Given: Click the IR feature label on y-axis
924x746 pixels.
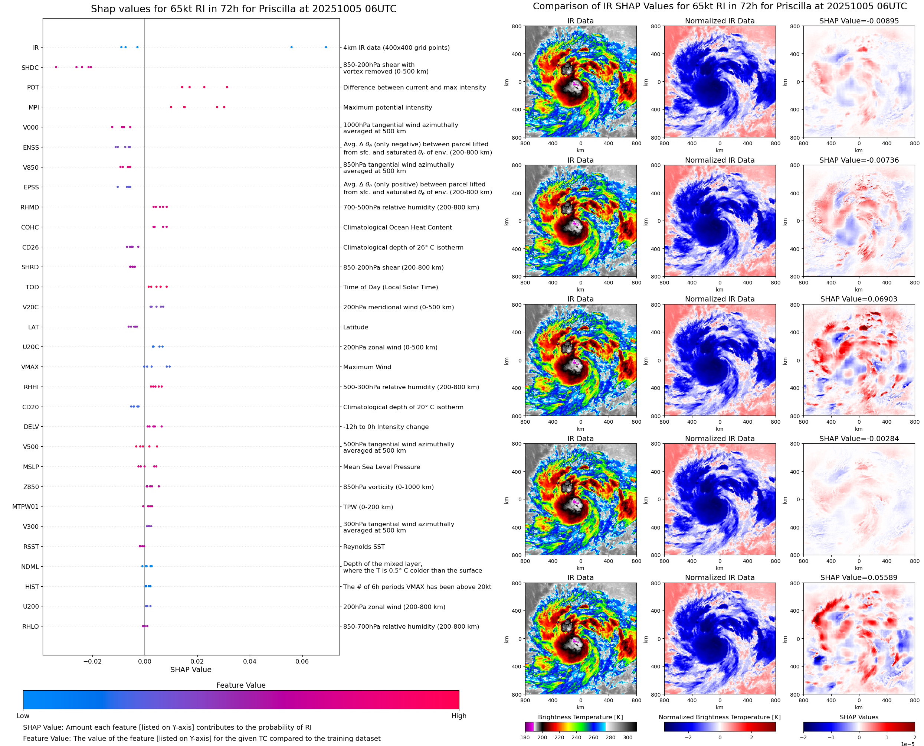Looking at the screenshot, I should point(36,48).
